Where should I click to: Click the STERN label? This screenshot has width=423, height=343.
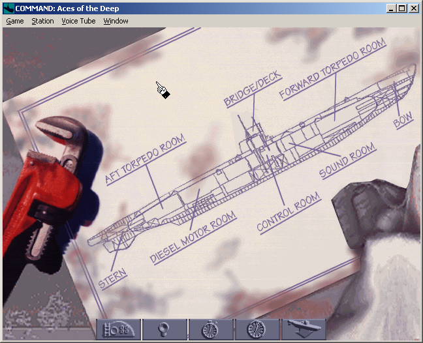[112, 278]
